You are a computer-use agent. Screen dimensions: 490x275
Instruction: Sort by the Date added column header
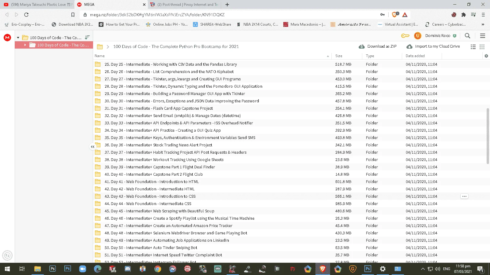pos(415,56)
